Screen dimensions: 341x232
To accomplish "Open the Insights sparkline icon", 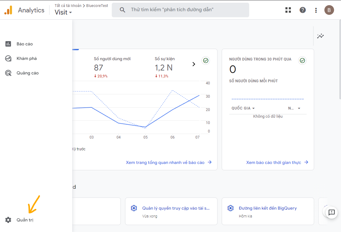I will point(320,36).
